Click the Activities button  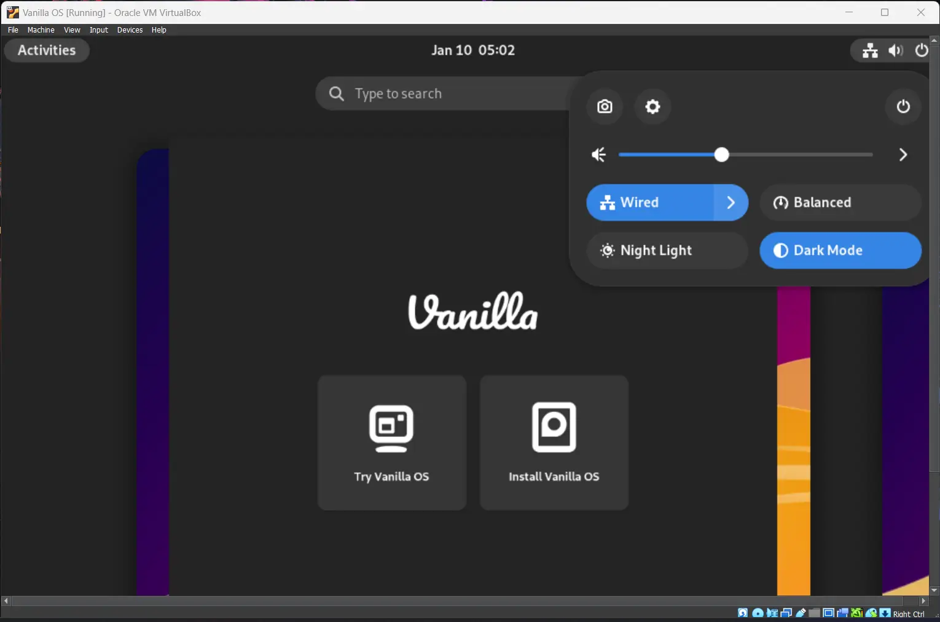[47, 50]
